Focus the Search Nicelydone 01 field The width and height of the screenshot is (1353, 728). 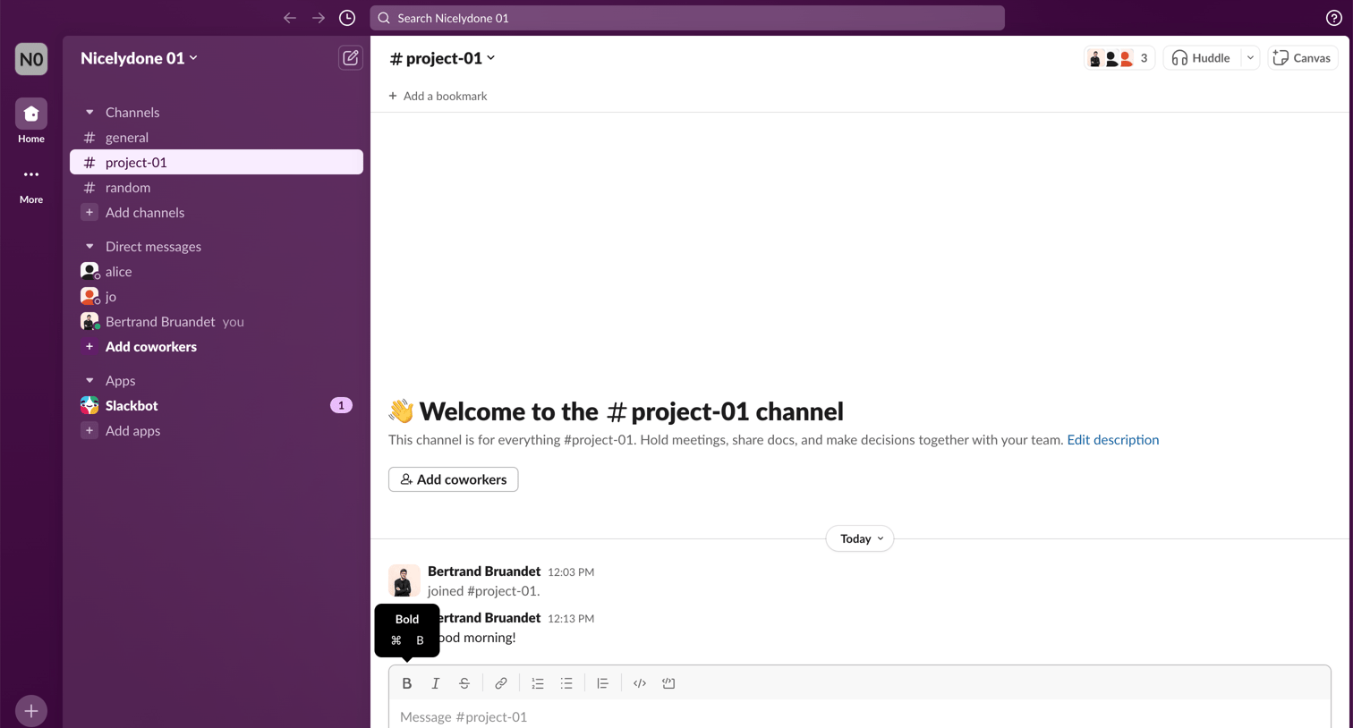[687, 18]
